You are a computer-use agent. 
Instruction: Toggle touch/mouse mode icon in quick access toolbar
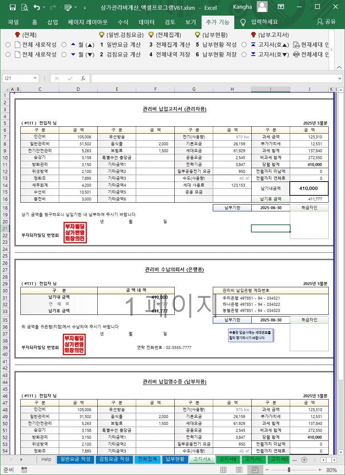(68, 7)
